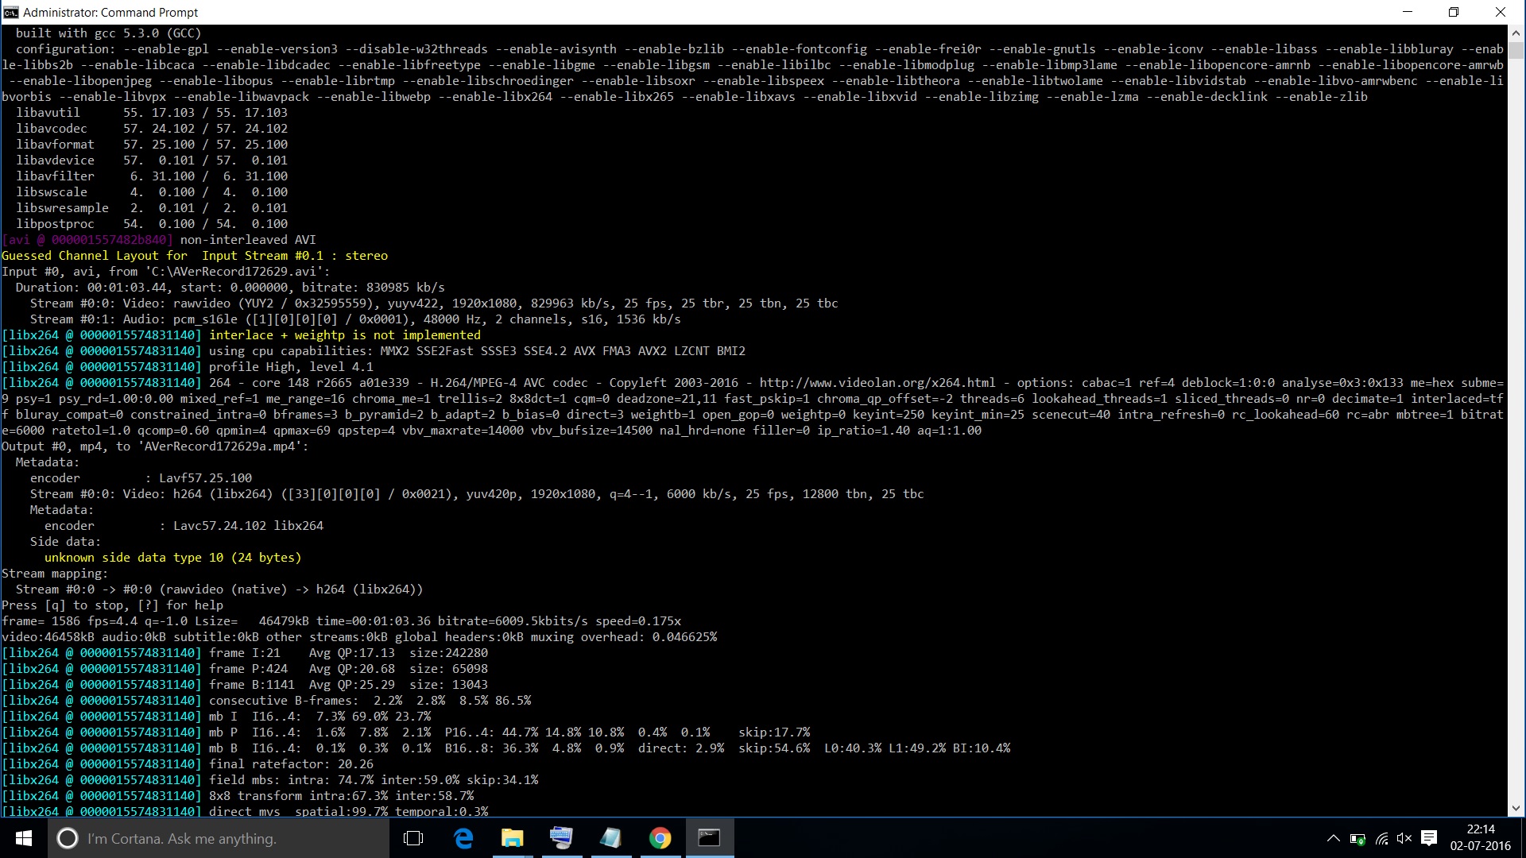Launch Microsoft Edge from taskbar
The image size is (1526, 858).
pos(463,838)
